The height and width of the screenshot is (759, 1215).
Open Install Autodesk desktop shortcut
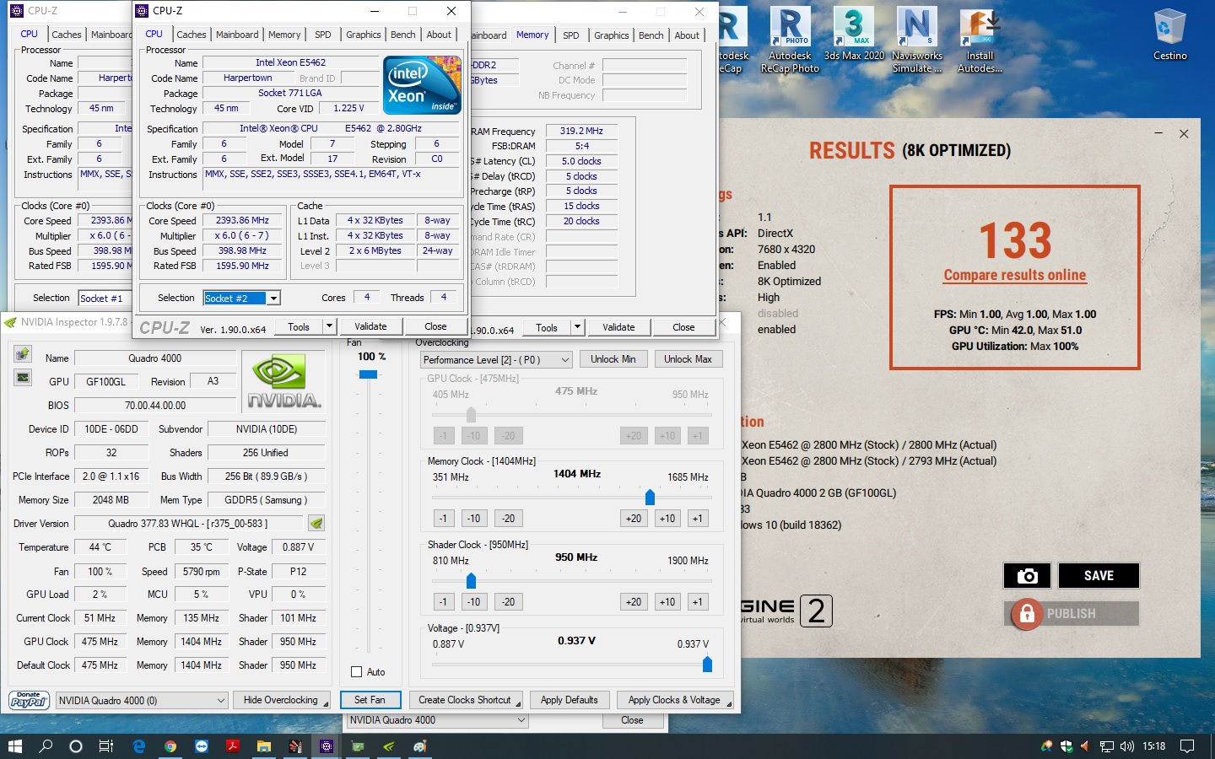coord(980,40)
